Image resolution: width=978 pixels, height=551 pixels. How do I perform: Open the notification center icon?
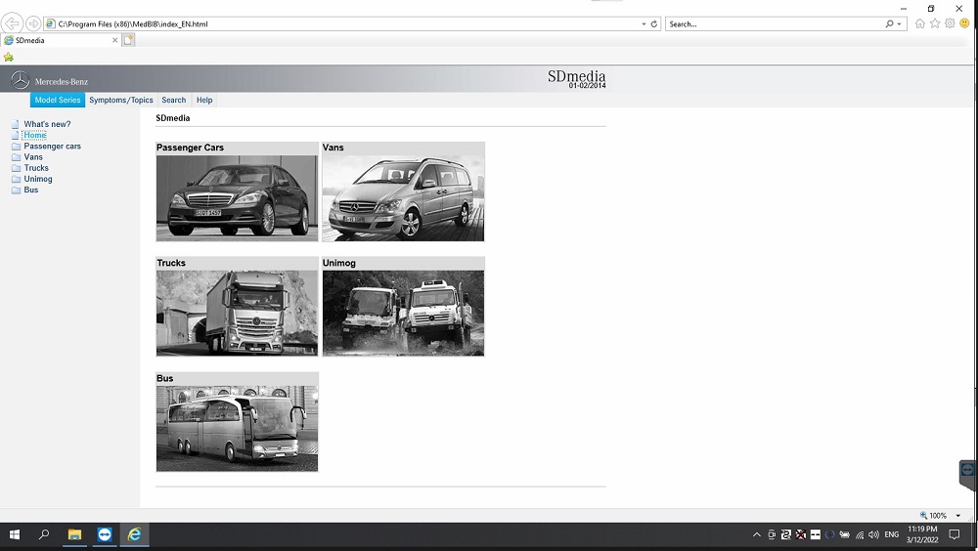click(x=955, y=534)
